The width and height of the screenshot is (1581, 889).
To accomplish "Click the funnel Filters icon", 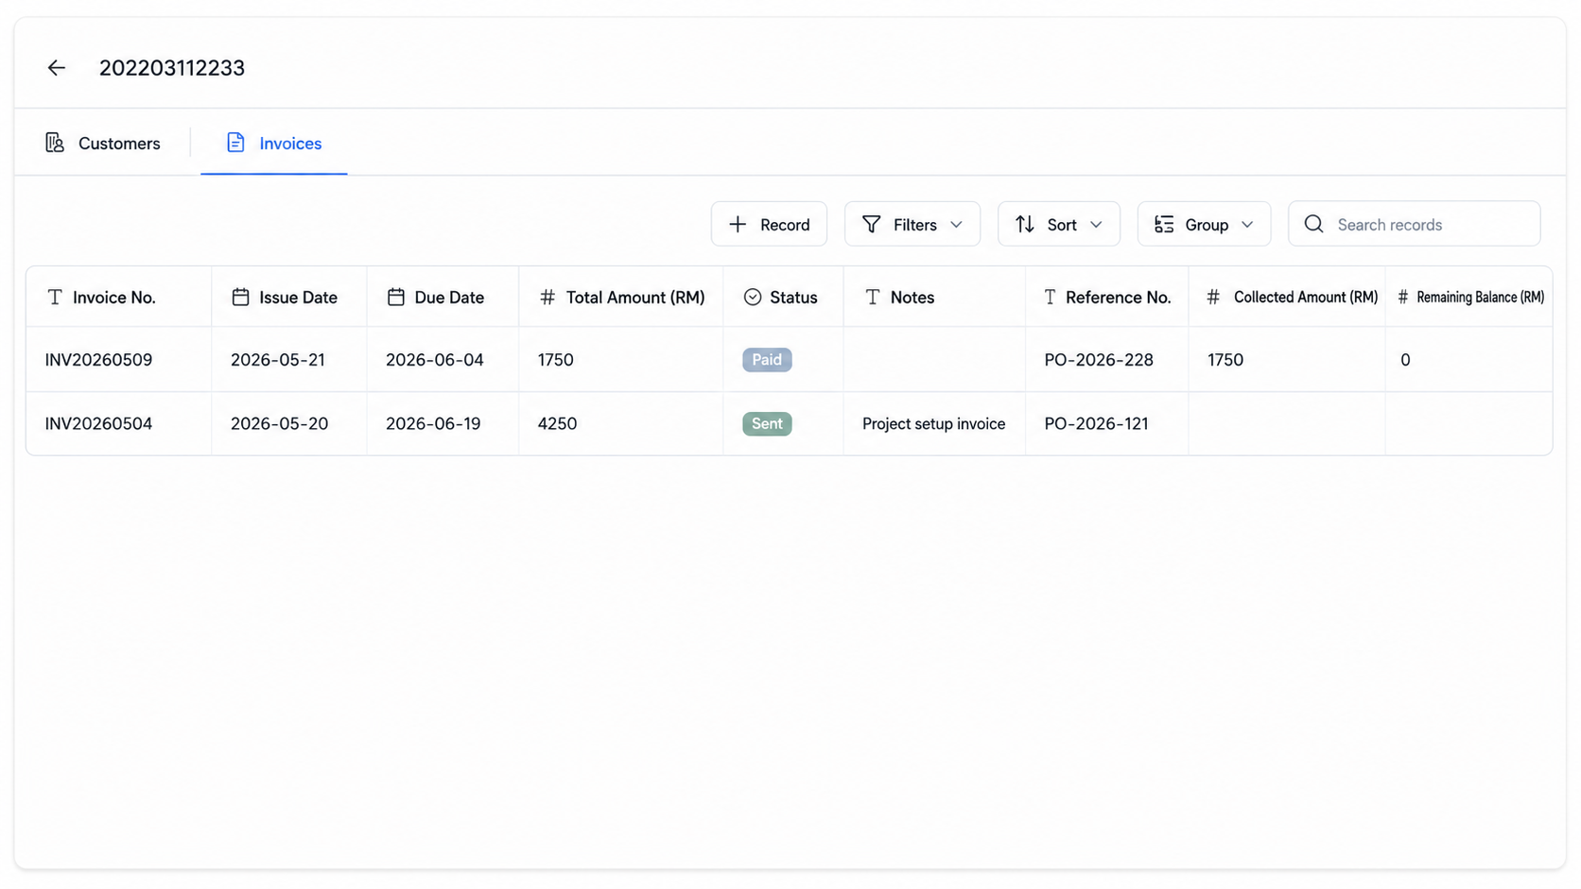I will coord(871,224).
